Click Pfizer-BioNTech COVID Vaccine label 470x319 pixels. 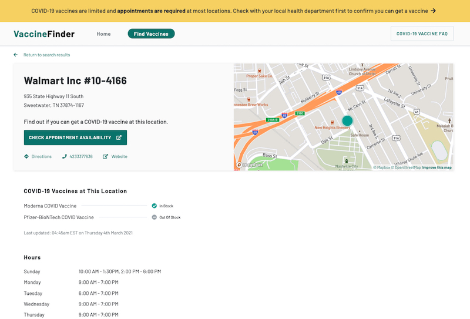(x=59, y=217)
